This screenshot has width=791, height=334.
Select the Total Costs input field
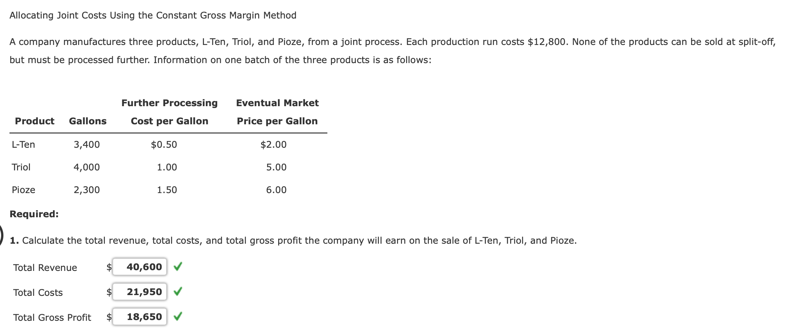(x=139, y=292)
